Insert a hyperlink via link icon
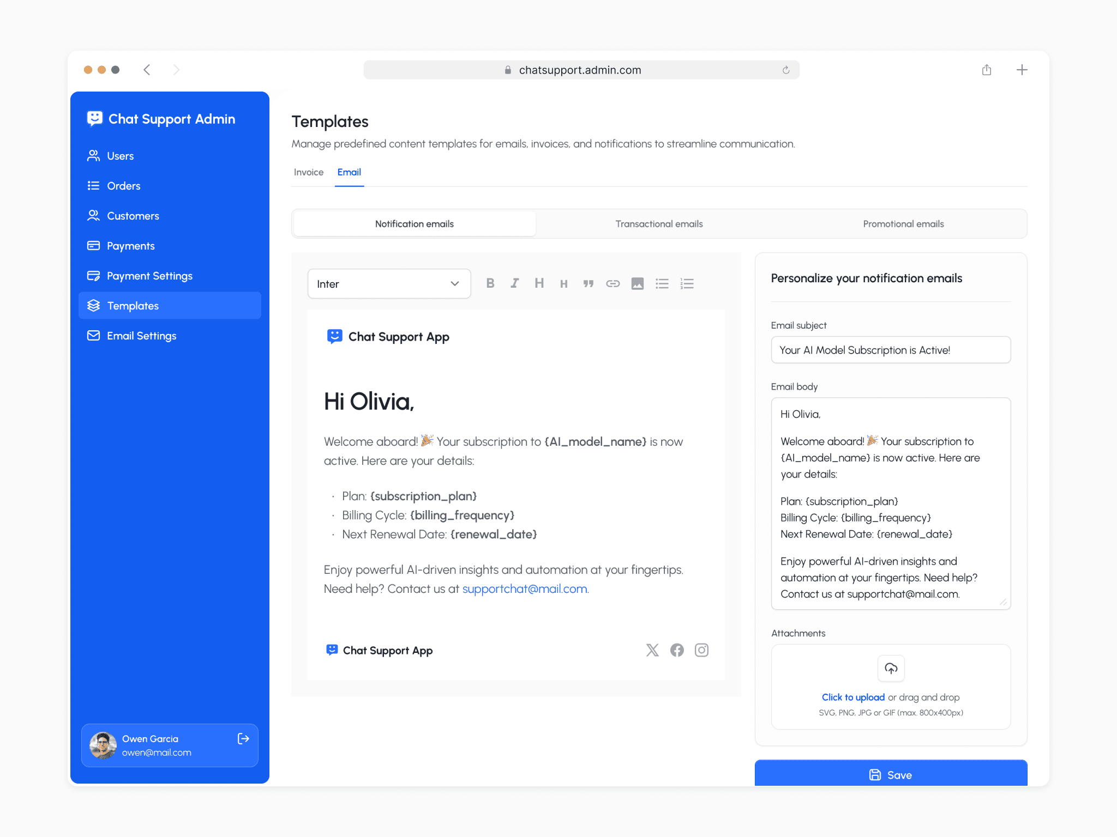 (x=612, y=283)
